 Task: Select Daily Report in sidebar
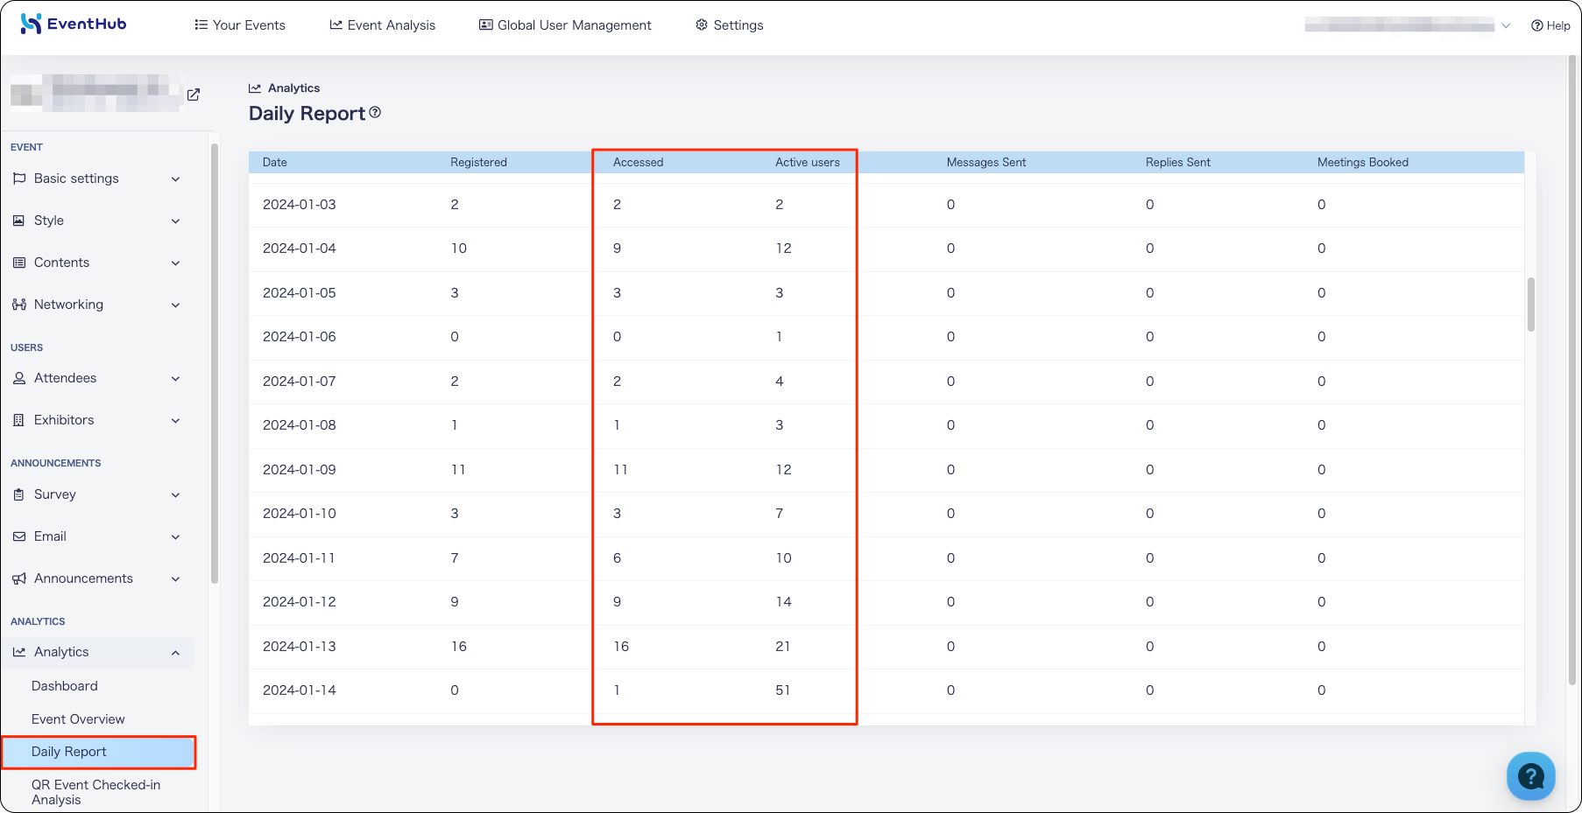pos(98,752)
